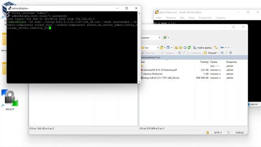The height and width of the screenshot is (147, 261).
Task: Click the select files plus icon
Action: tap(222, 53)
